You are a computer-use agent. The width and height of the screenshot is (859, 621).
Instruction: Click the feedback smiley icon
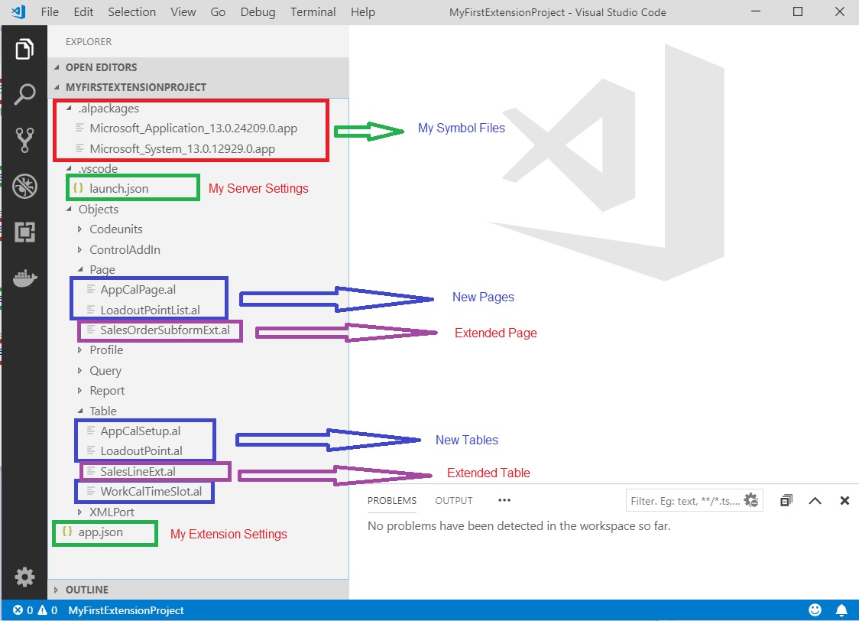coord(815,610)
